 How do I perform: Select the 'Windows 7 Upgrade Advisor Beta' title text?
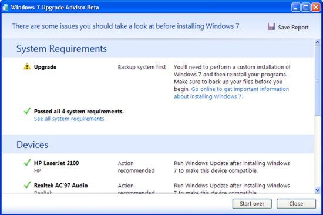55,8
